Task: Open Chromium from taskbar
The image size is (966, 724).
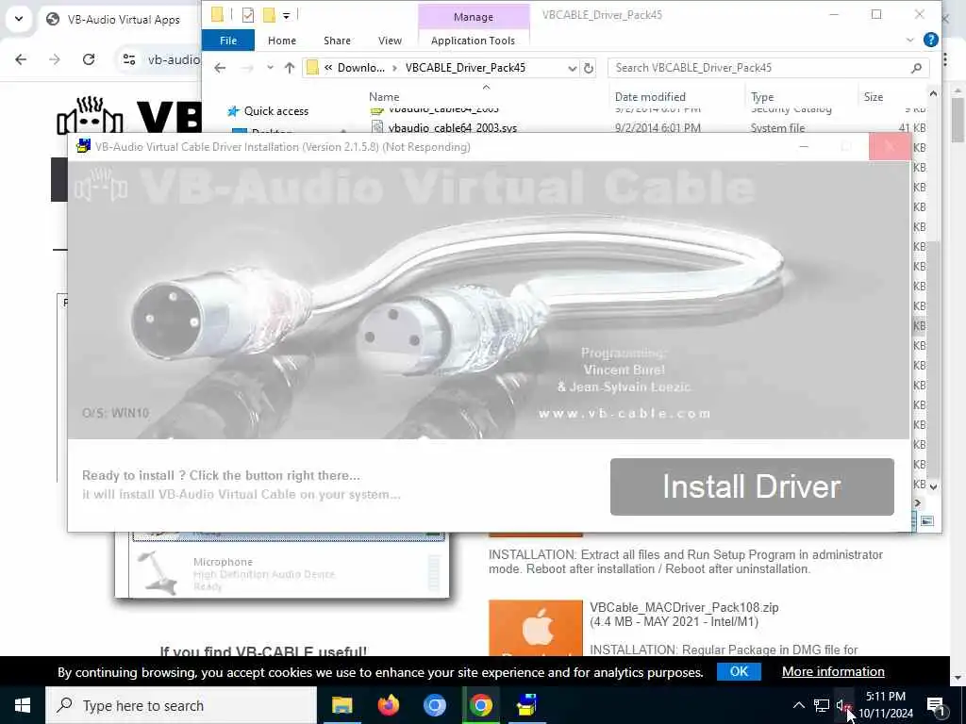Action: point(434,705)
